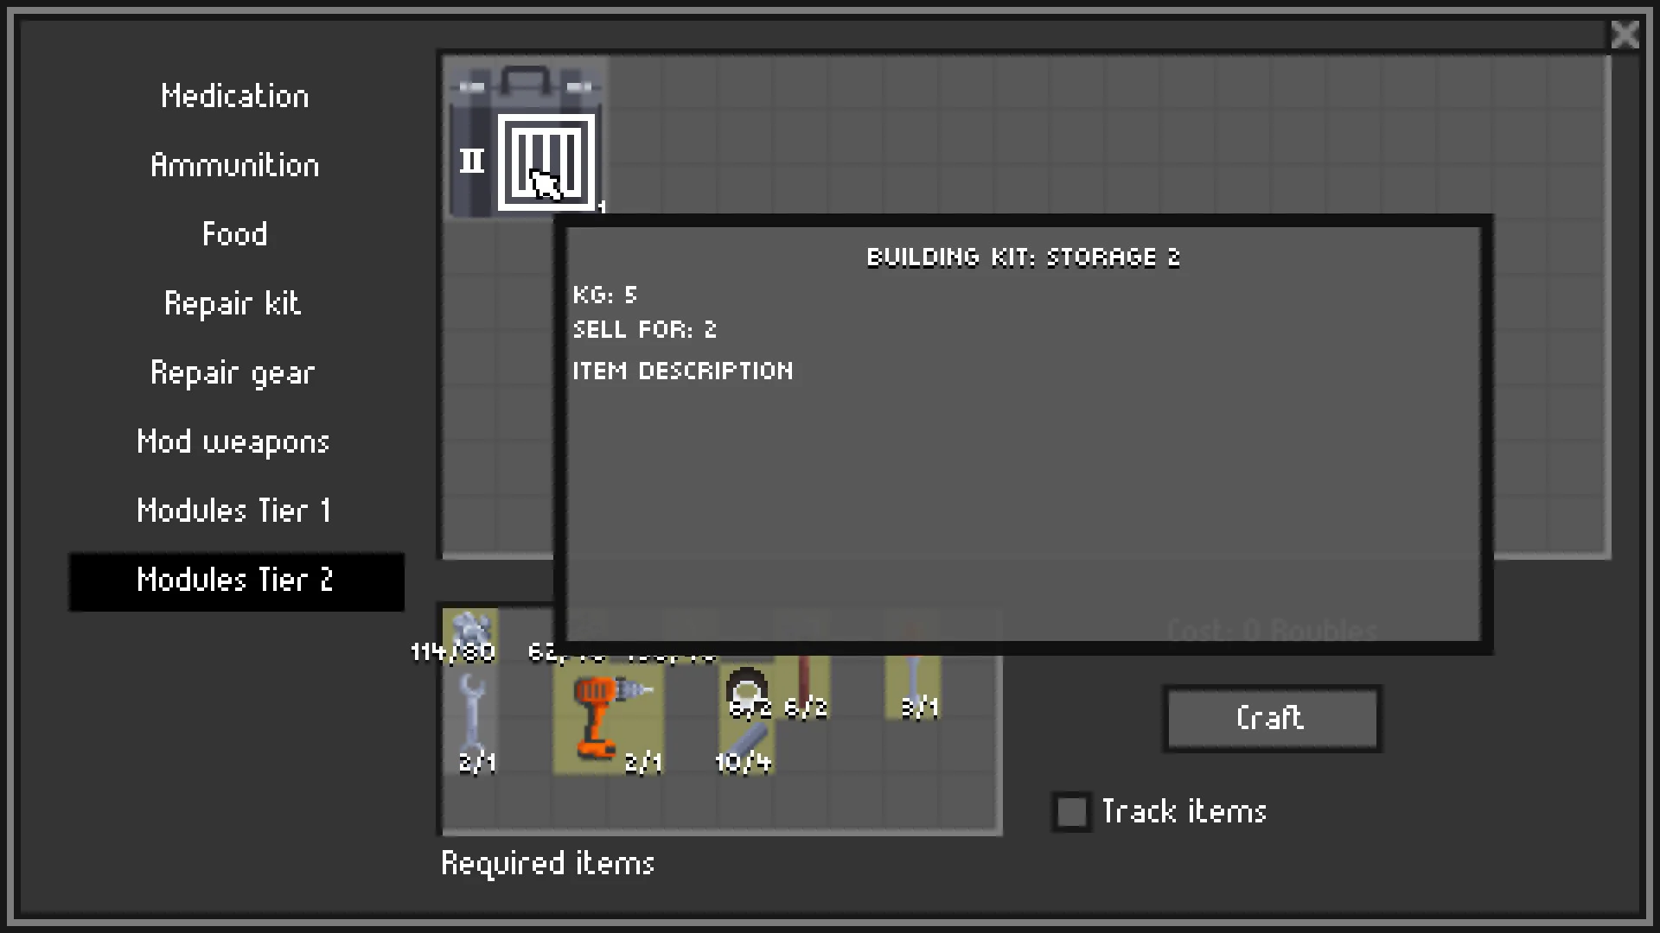
Task: Click the Craft button
Action: 1270,719
